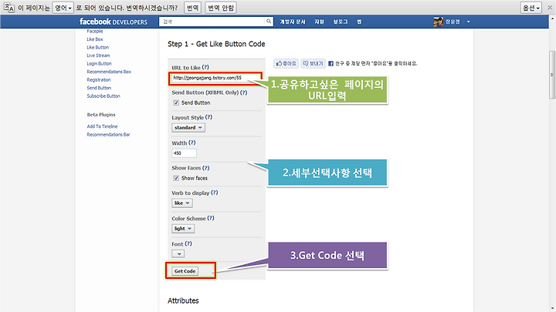Viewport: 556px width, 312px height.
Task: Click the vertical scrollbar thumb
Action: [551, 75]
